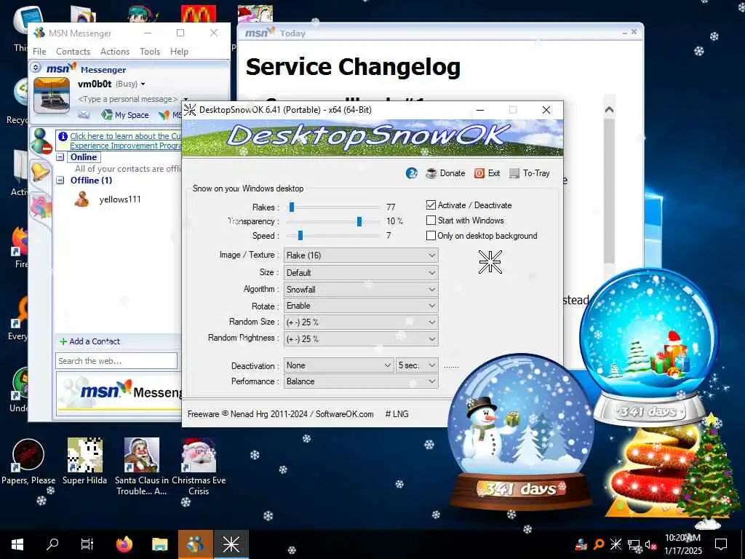Open the email envelope icon in Messenger
The image size is (745, 559).
pos(84,114)
